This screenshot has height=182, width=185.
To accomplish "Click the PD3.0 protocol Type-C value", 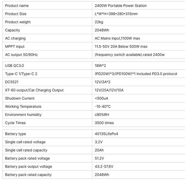I will pos(136,74).
